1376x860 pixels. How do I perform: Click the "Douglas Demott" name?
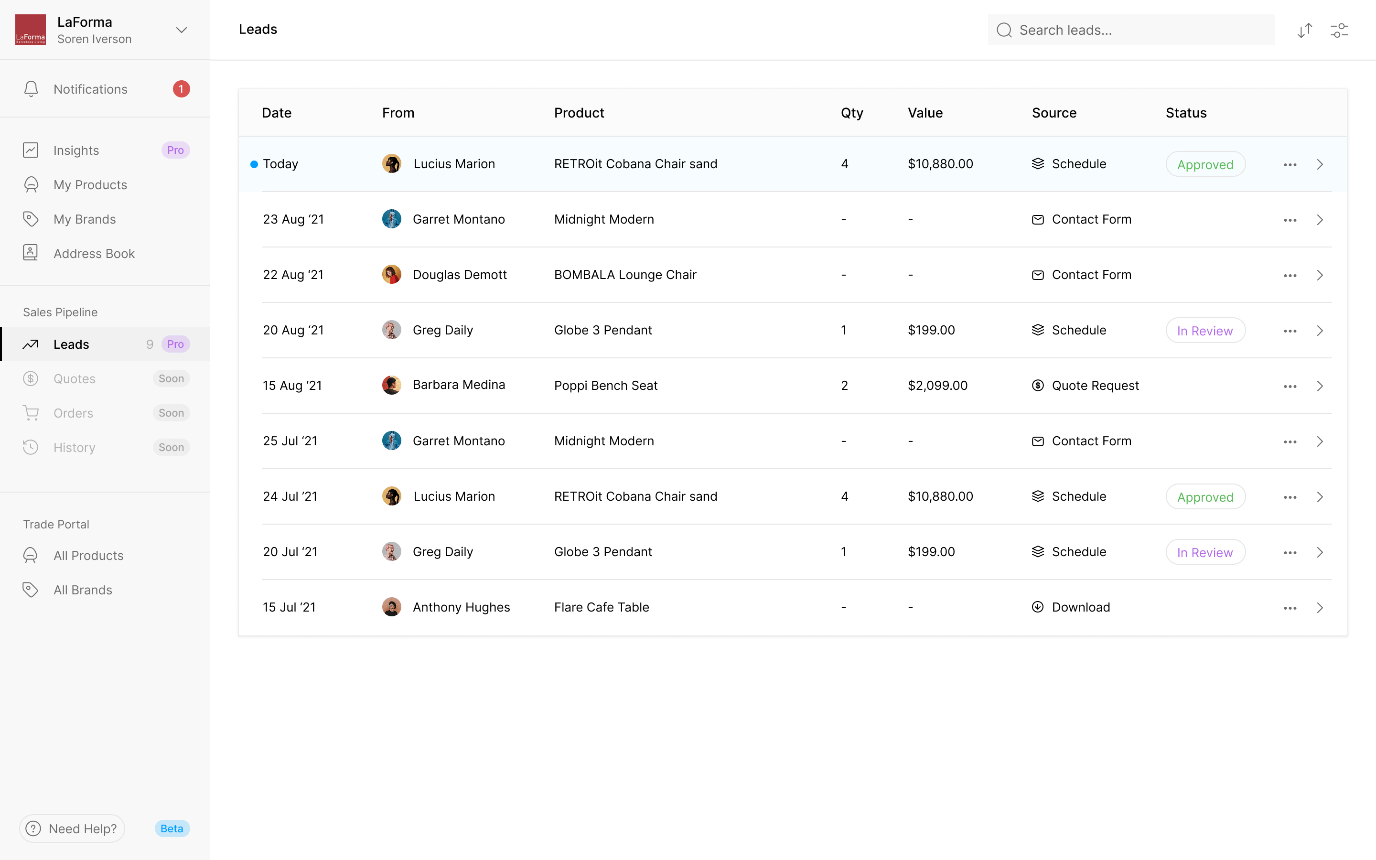tap(460, 275)
